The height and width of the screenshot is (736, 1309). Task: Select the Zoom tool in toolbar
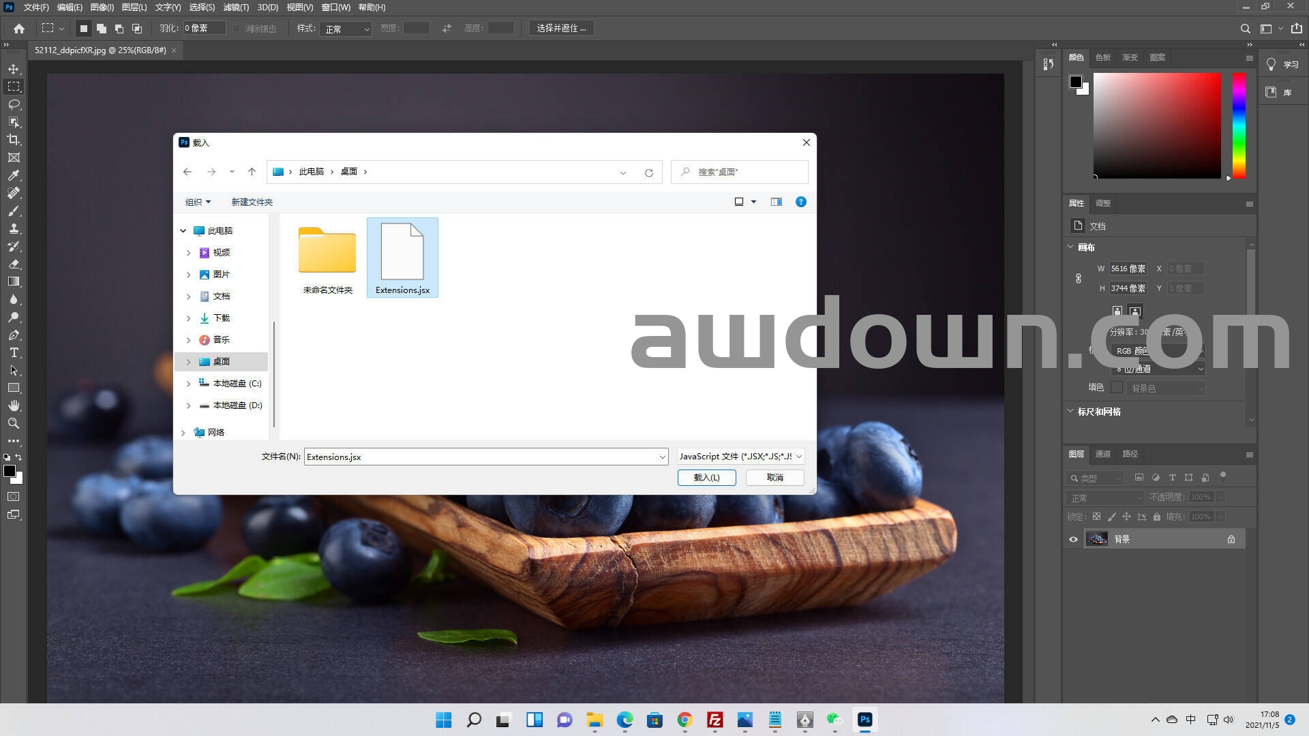(x=14, y=423)
